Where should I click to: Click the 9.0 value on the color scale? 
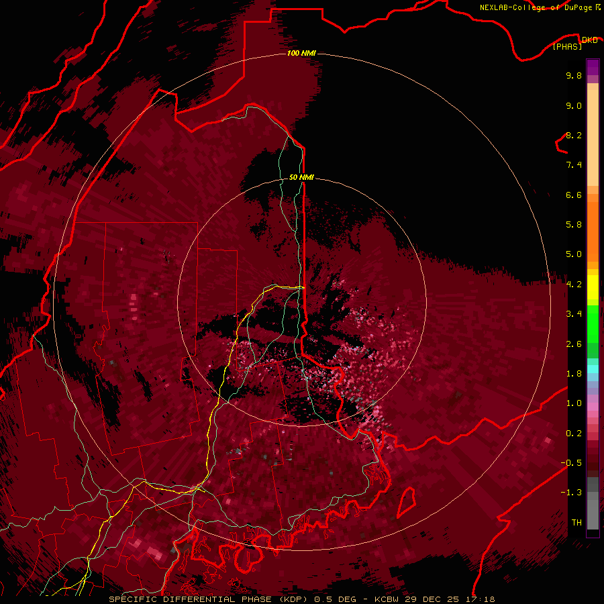tap(574, 105)
